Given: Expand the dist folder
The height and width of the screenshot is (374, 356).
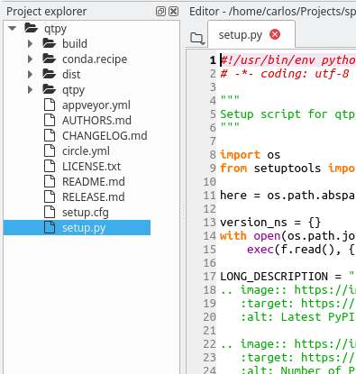Looking at the screenshot, I should tap(30, 75).
